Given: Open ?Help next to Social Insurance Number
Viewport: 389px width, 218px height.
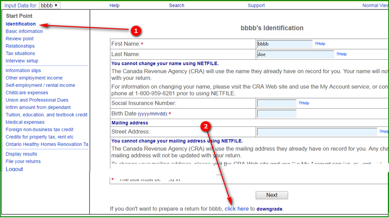Looking at the screenshot, I should pos(304,103).
